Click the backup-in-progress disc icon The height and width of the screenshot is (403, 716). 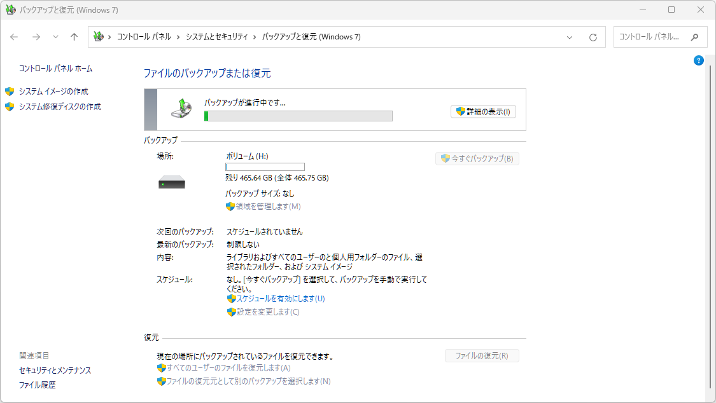tap(182, 109)
